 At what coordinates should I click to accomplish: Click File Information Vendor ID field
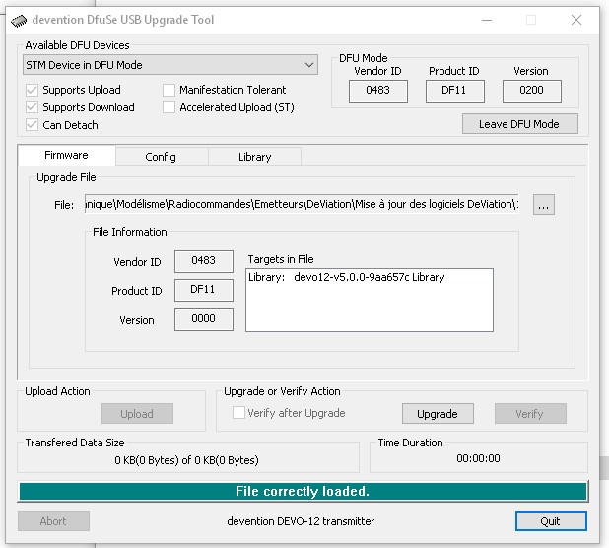[x=204, y=261]
